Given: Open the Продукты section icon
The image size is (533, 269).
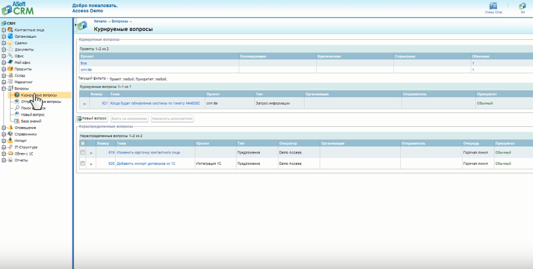Looking at the screenshot, I should [10, 69].
